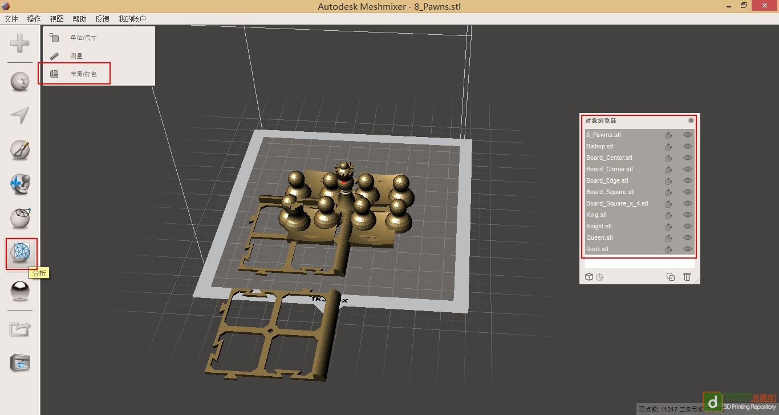Open the 帮助 menu

(x=80, y=19)
